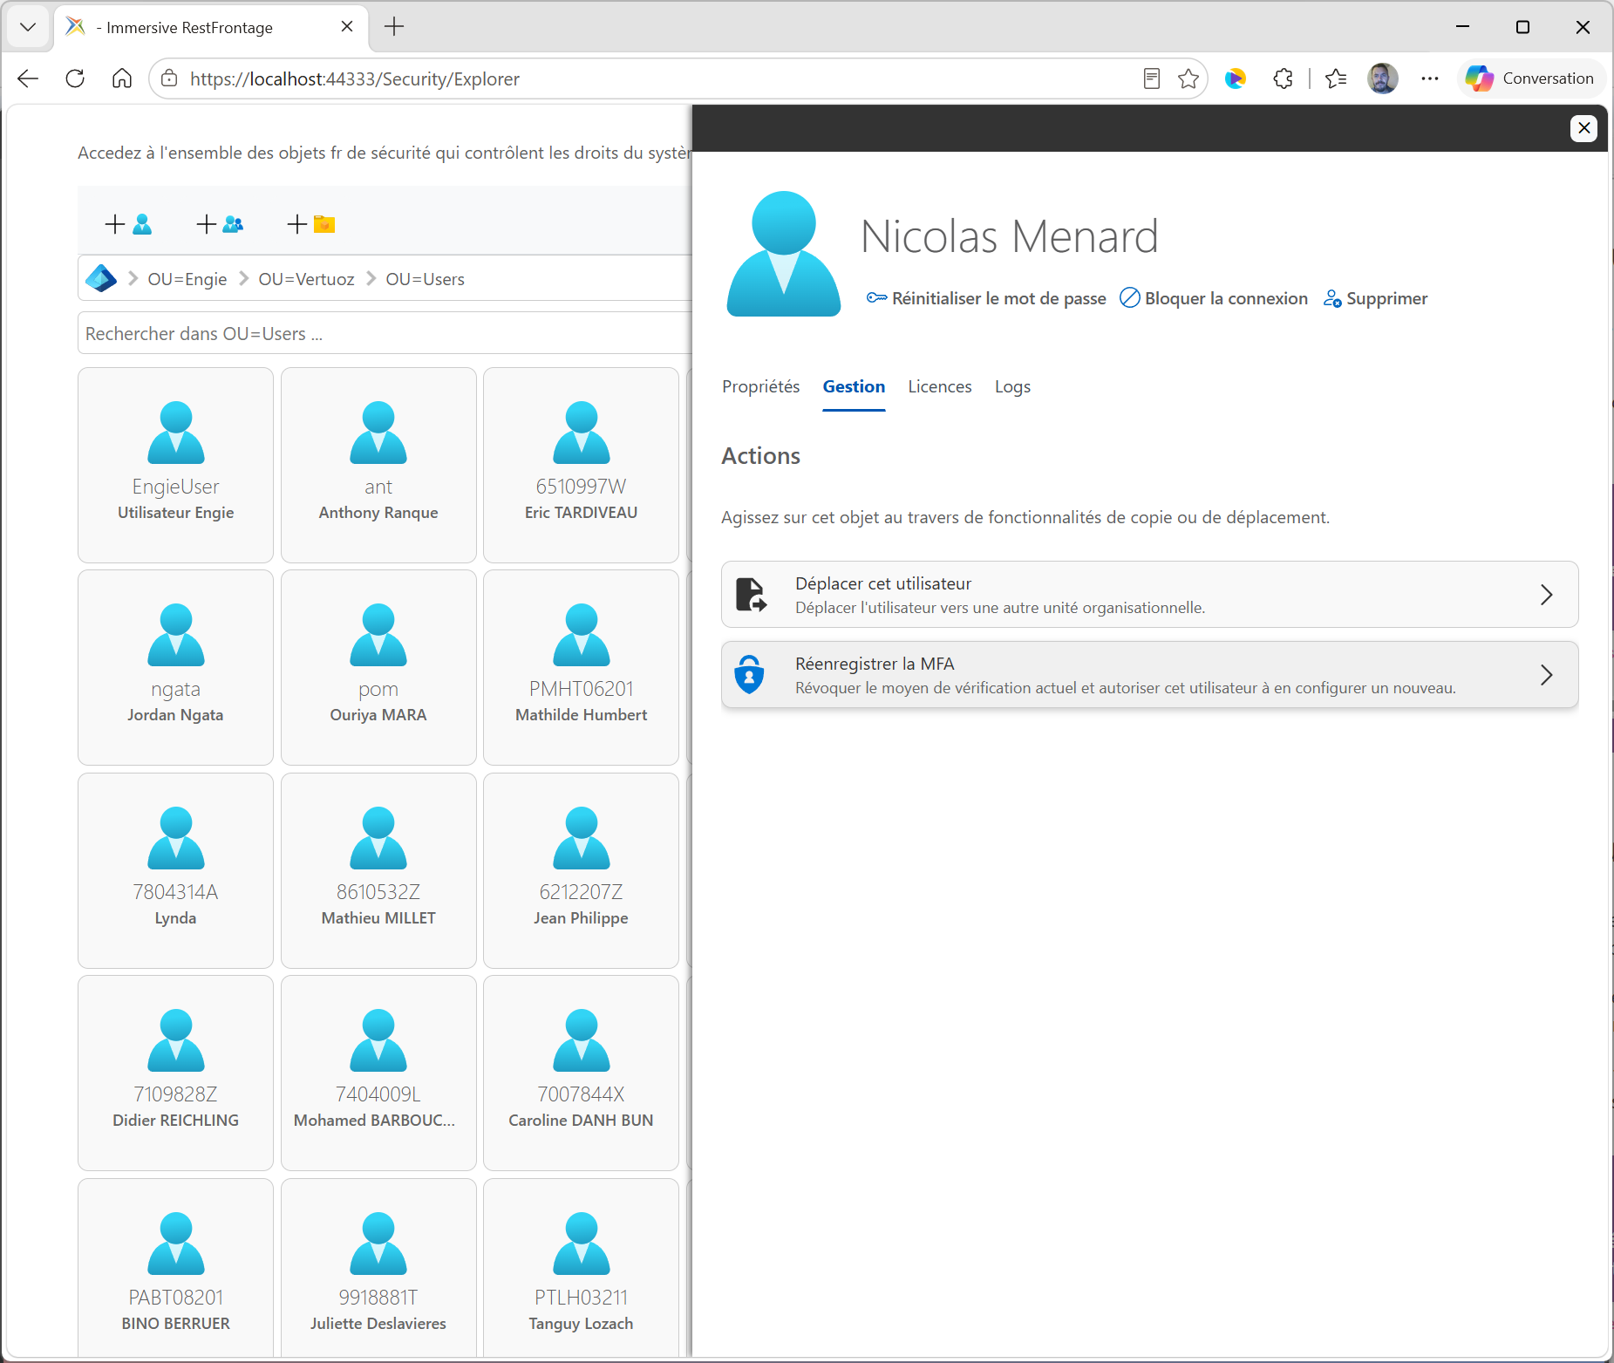Select the Gestion tab
1614x1363 pixels.
854,386
